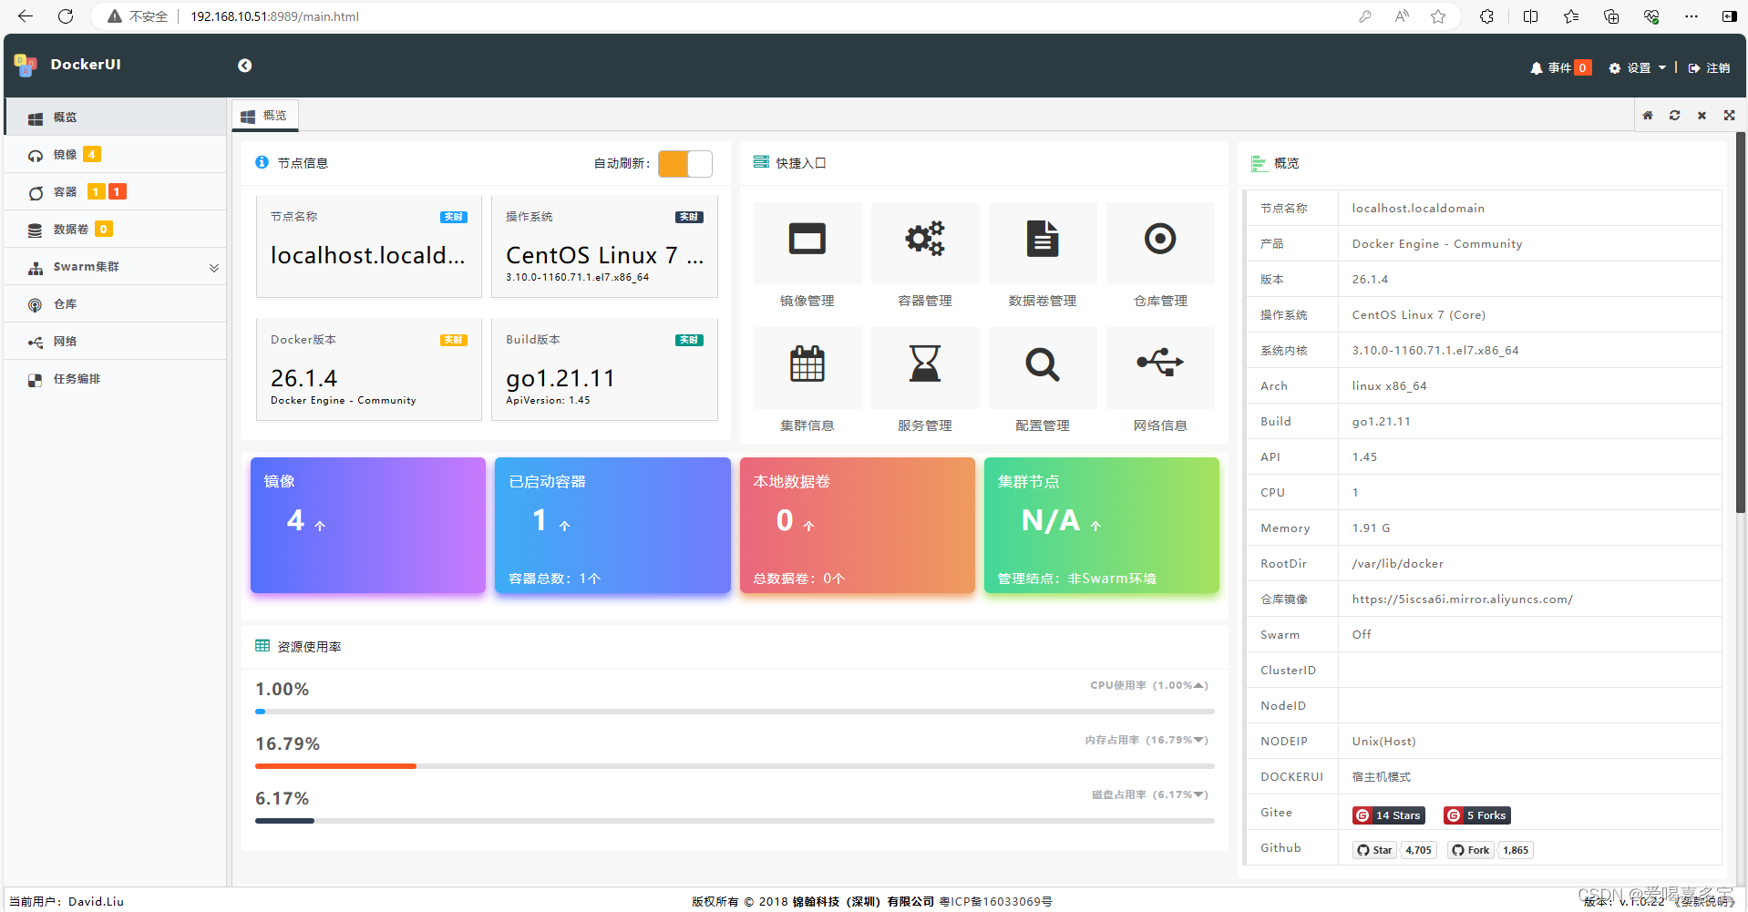Screen dimensions: 1748x912
Task: Expand 内存占用率 detail arrow
Action: pyautogui.click(x=1199, y=740)
